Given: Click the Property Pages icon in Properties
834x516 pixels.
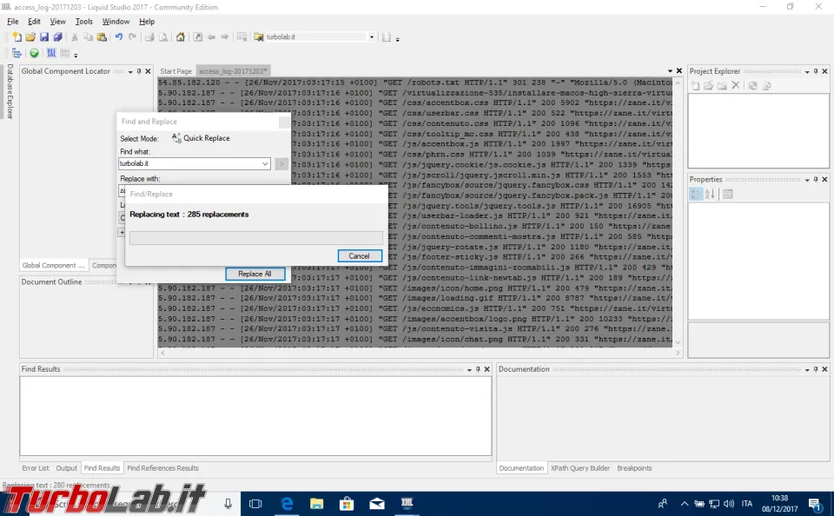Looking at the screenshot, I should coord(728,195).
